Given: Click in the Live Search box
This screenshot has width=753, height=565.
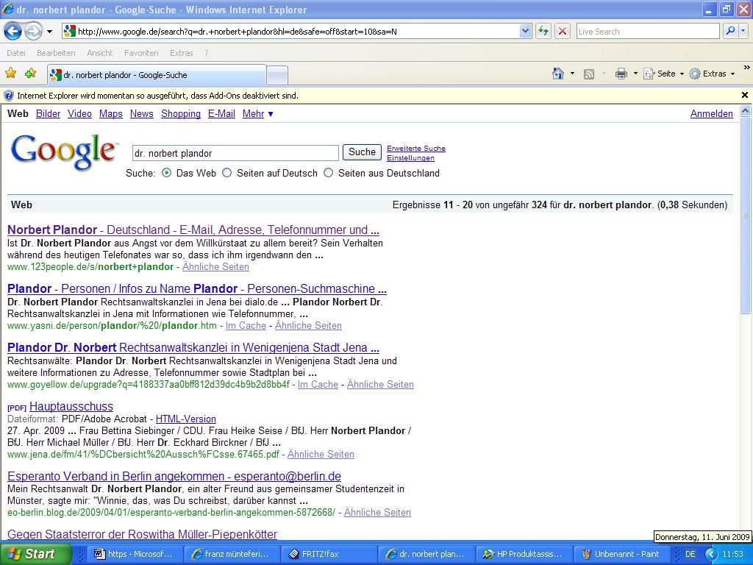Looking at the screenshot, I should point(647,32).
